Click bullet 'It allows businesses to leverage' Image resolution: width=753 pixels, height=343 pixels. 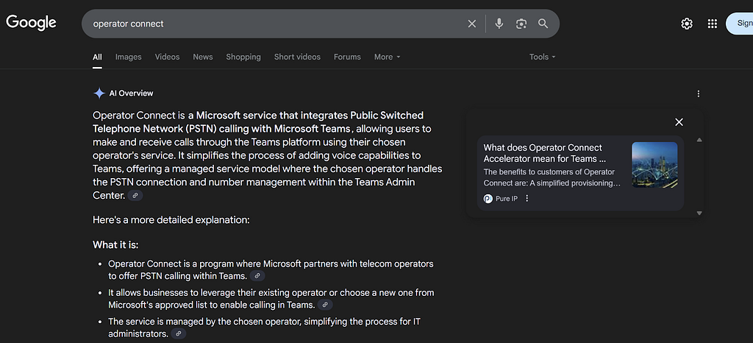(271, 298)
